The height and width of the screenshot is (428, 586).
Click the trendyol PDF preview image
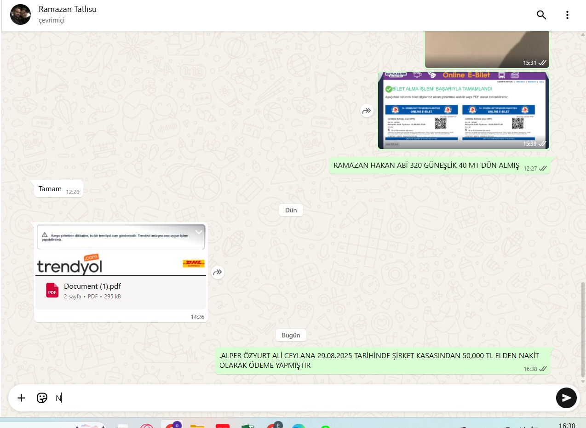tap(121, 251)
